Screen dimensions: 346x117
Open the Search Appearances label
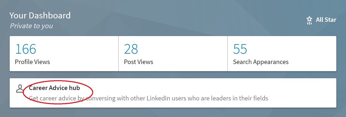pyautogui.click(x=261, y=62)
